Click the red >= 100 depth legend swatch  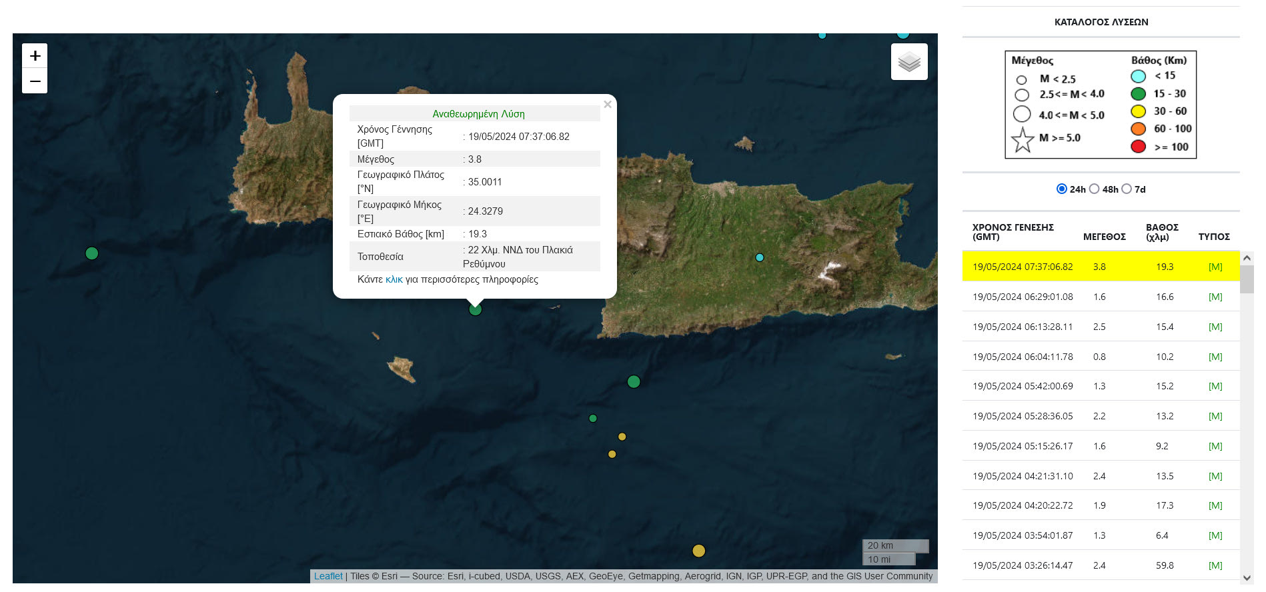pos(1138,147)
